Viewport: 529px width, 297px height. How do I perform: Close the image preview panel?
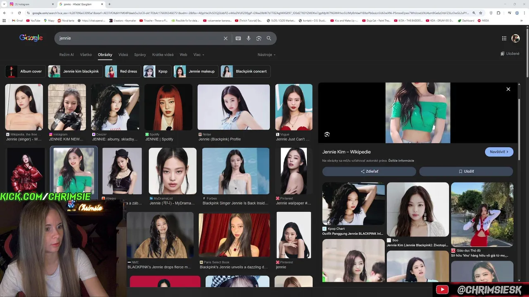coord(508,89)
